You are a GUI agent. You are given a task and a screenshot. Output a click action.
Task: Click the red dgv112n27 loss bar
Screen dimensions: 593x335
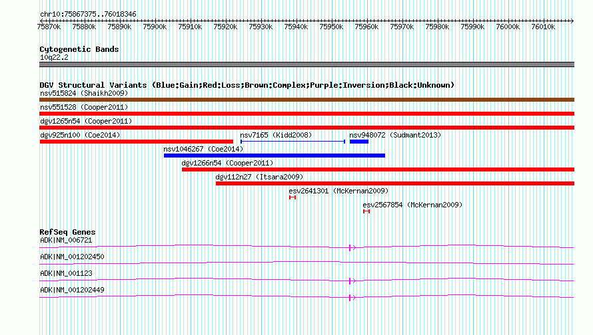coord(395,183)
